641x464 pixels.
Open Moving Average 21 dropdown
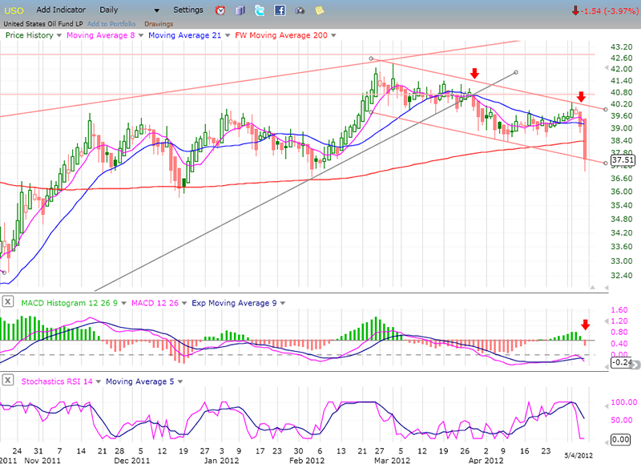pyautogui.click(x=229, y=35)
